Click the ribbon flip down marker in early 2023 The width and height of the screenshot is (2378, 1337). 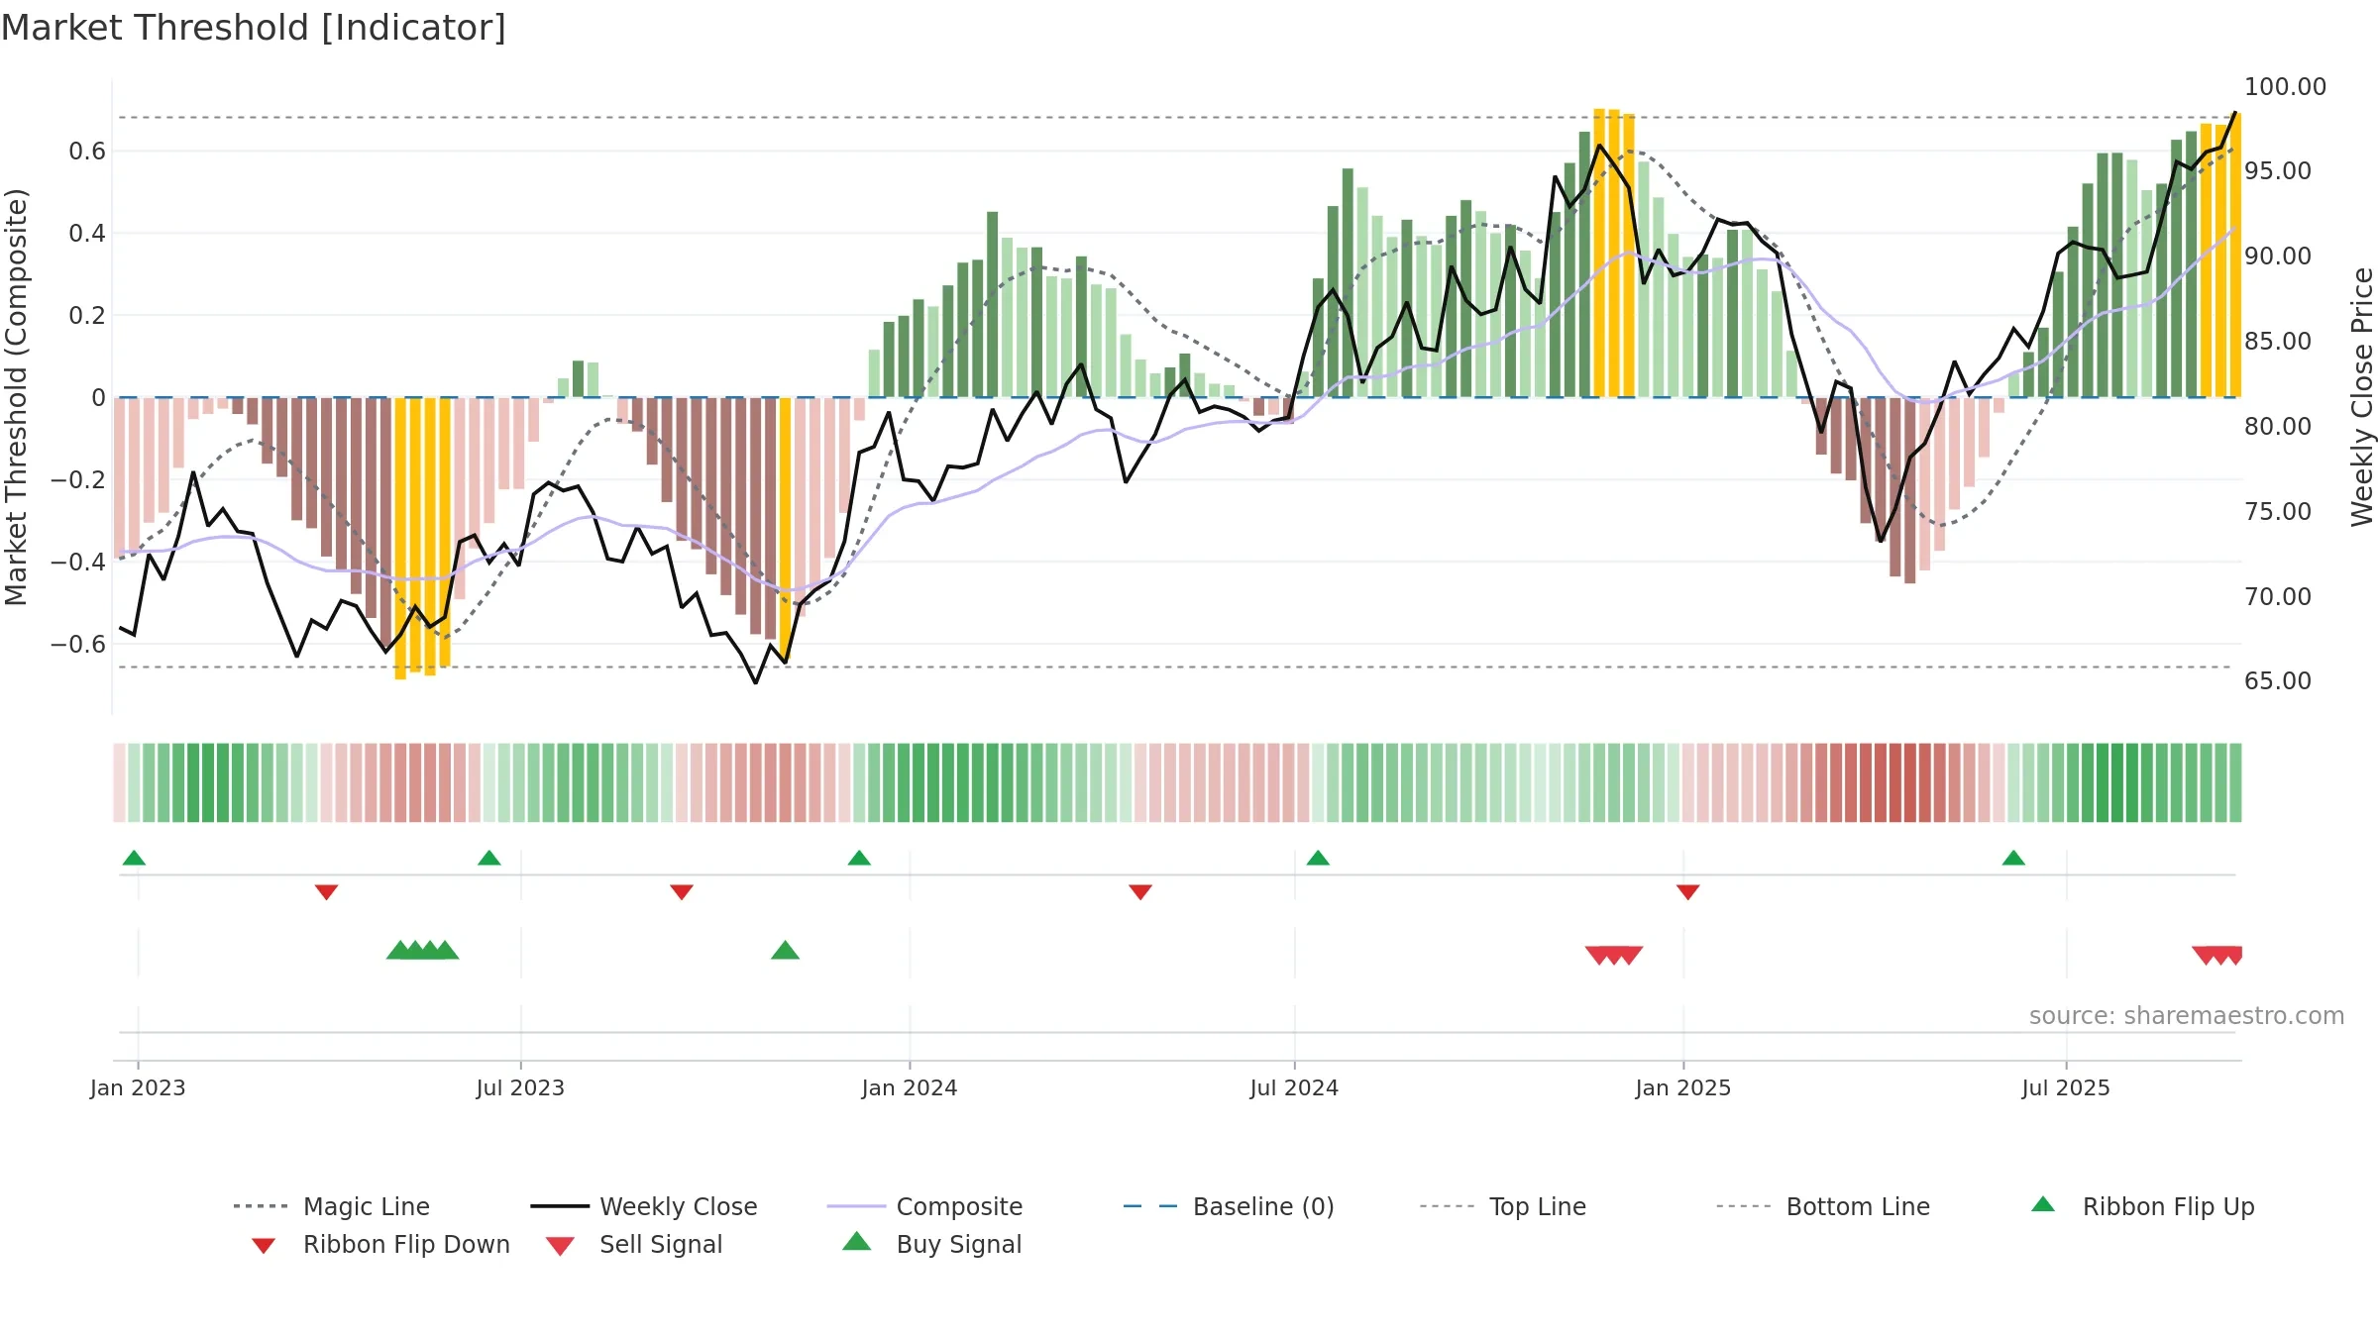(x=326, y=891)
